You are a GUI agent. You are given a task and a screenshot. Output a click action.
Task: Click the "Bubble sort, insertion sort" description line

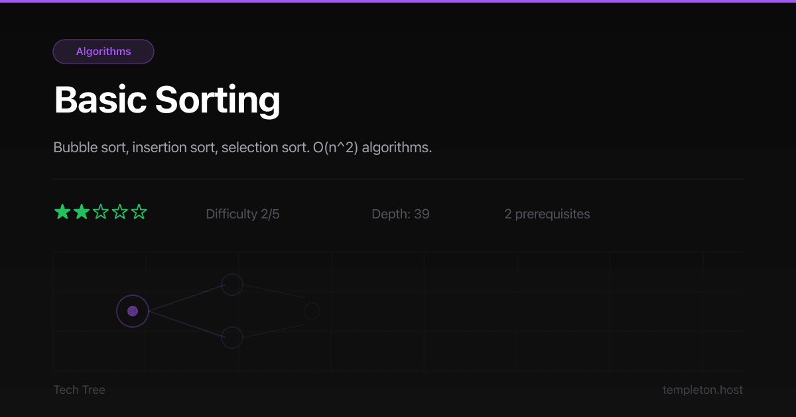(243, 148)
